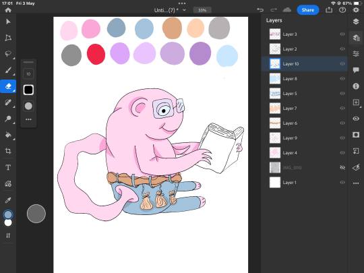Show the hidden IMG layer
364x273 pixels.
pos(342,168)
